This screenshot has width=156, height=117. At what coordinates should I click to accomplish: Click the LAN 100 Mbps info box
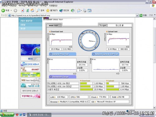[59, 97]
